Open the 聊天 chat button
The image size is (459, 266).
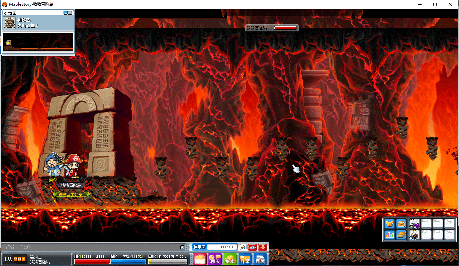[214, 259]
